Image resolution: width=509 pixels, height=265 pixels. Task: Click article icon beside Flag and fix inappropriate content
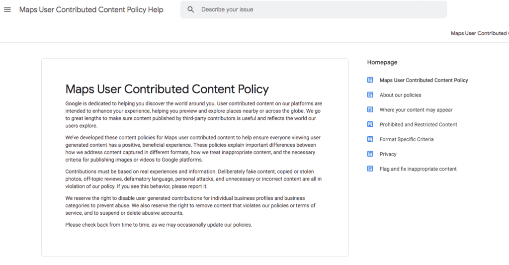[x=370, y=169]
